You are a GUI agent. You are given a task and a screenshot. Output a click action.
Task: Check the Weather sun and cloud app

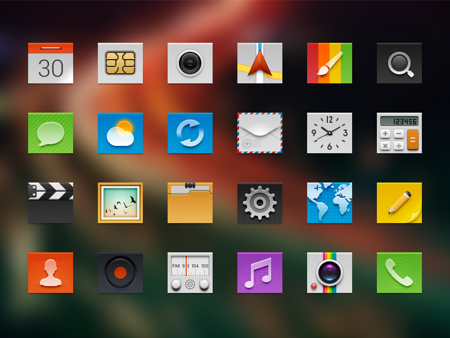coord(120,133)
